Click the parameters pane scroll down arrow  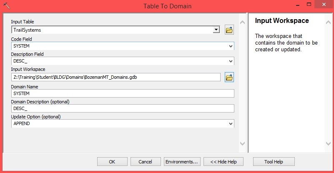[x=243, y=143]
